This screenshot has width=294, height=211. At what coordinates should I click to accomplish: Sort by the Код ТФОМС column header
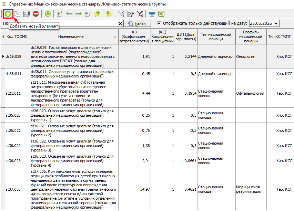pos(17,36)
